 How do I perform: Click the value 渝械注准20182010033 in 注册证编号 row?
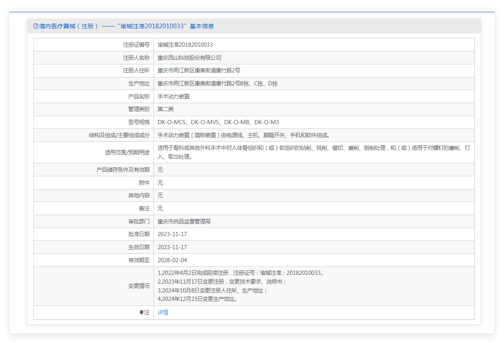click(185, 45)
